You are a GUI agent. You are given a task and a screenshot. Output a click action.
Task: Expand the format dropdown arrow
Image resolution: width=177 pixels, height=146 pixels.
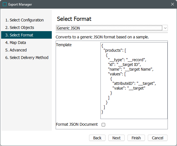point(165,28)
